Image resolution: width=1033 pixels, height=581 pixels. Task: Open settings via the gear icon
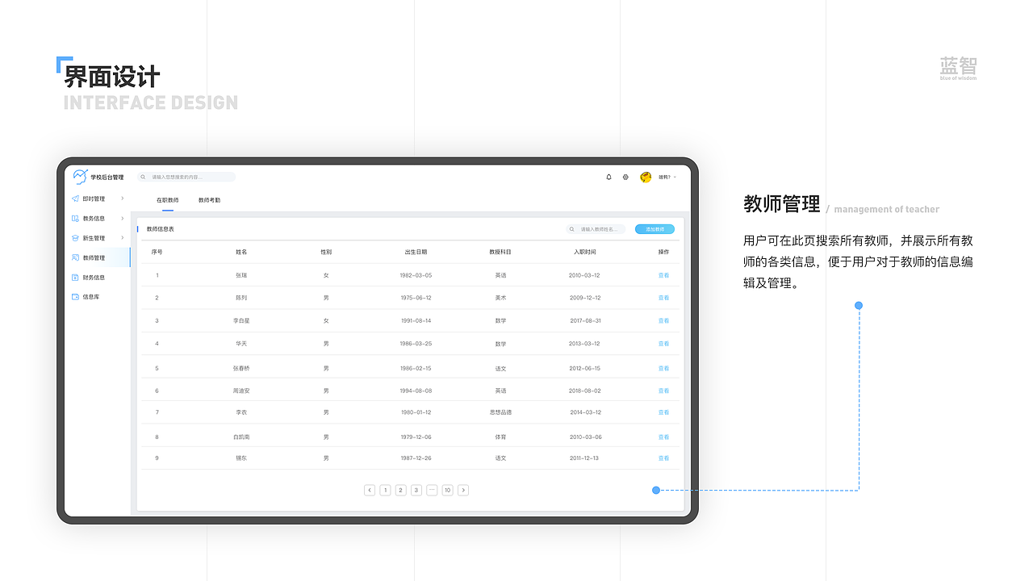point(625,178)
